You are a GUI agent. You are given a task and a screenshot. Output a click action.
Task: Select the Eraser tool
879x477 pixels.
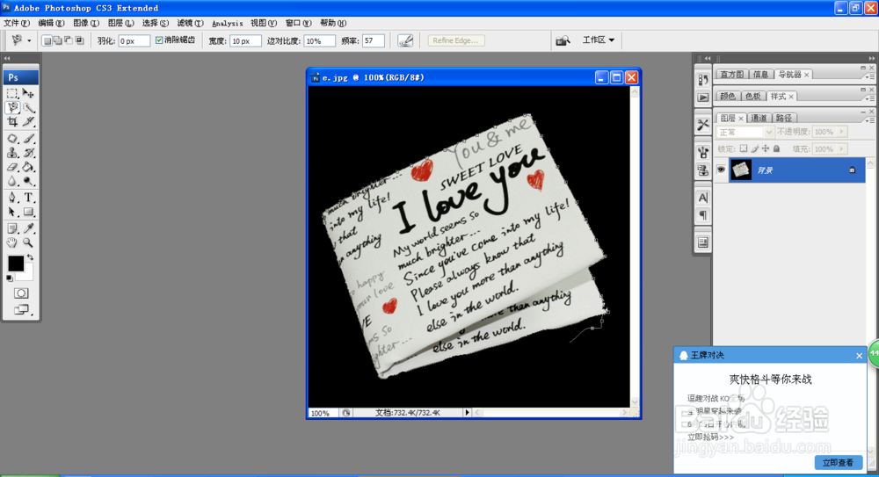(12, 167)
